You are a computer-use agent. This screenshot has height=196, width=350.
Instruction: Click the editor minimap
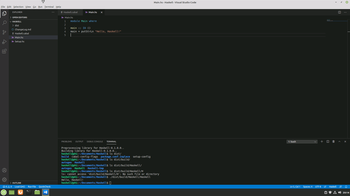click(337, 20)
